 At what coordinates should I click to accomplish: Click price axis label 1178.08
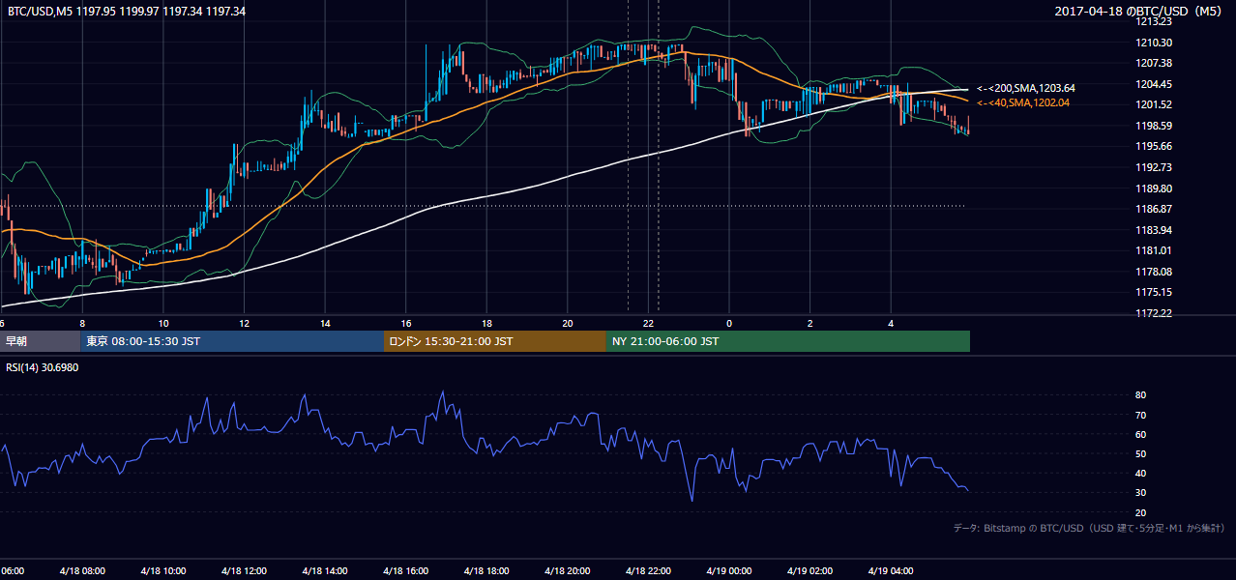(1155, 272)
